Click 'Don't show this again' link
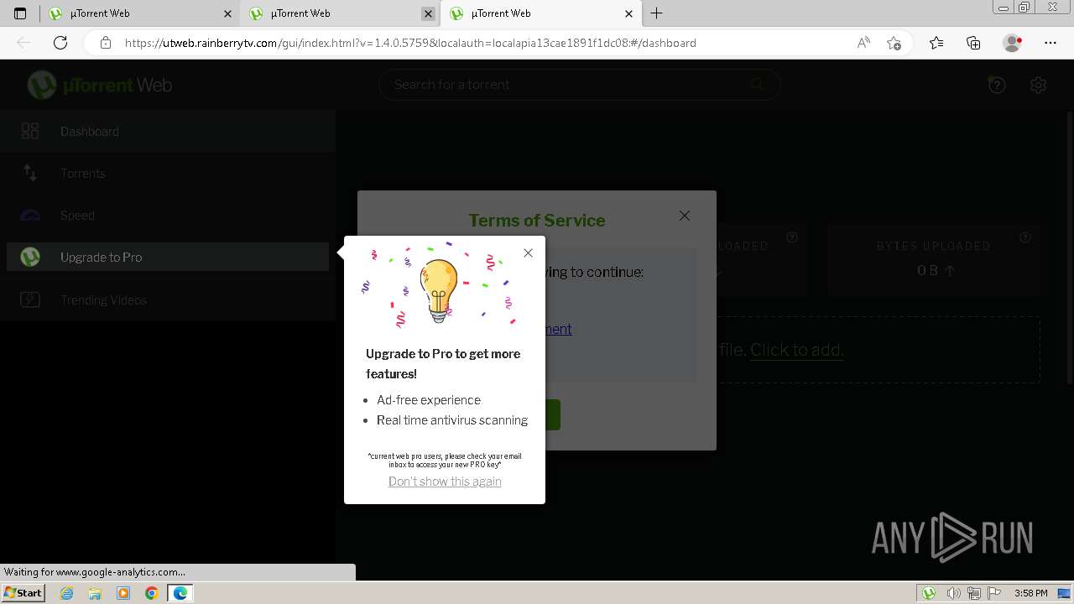 coord(445,482)
